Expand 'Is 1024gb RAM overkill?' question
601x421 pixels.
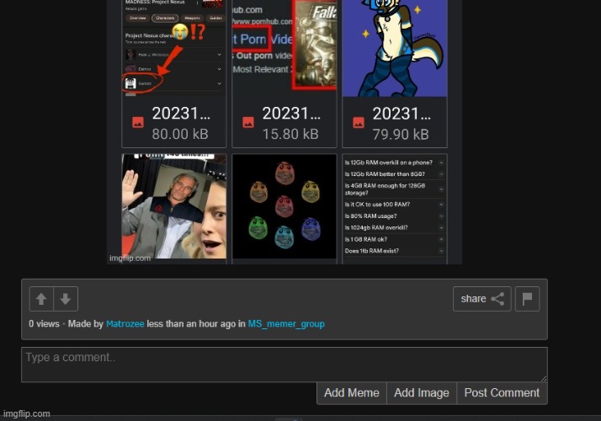tap(395, 227)
